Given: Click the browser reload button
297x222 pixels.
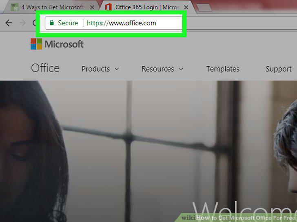Looking at the screenshot, I should point(34,23).
